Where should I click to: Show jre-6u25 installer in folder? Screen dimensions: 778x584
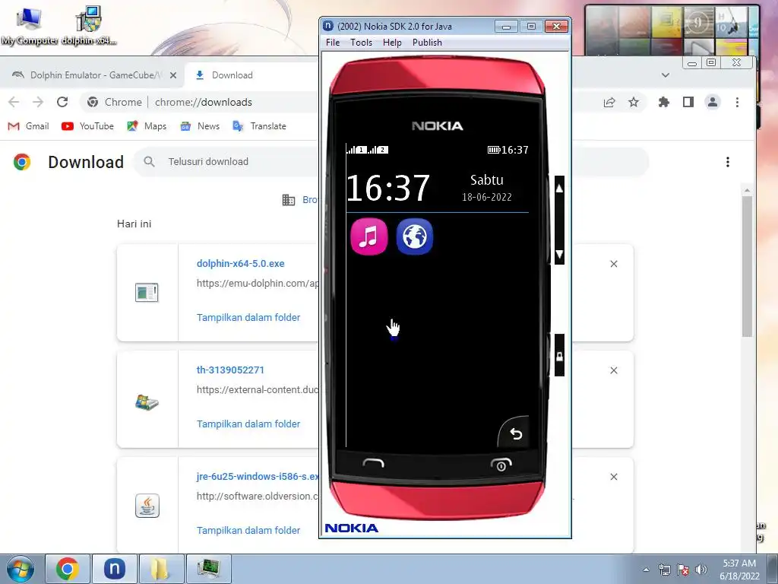[x=248, y=530]
